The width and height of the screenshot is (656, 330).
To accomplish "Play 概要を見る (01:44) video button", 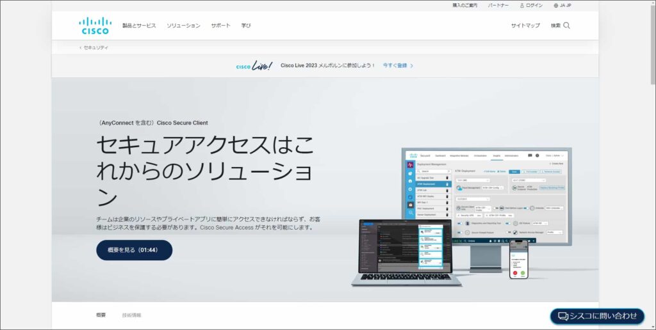I will (135, 250).
